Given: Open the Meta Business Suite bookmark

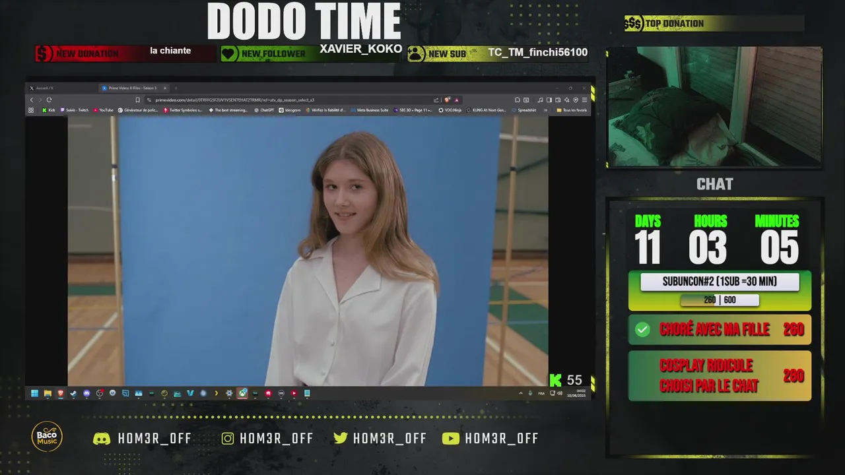Looking at the screenshot, I should (370, 110).
